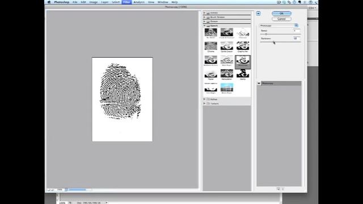Choose the Graphic Pen filter thumbnail
This screenshot has height=204, width=363.
pos(243,46)
